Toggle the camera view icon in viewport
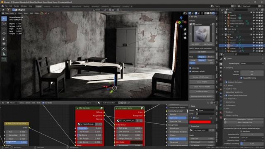Screen dimensions: 265x149 pyautogui.click(x=185, y=38)
